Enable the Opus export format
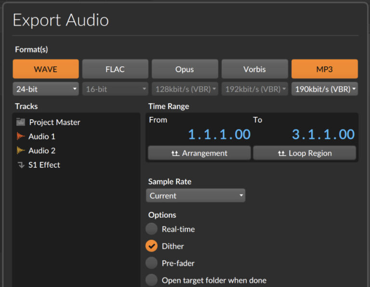Screen dimensions: 370x287 click(x=185, y=69)
